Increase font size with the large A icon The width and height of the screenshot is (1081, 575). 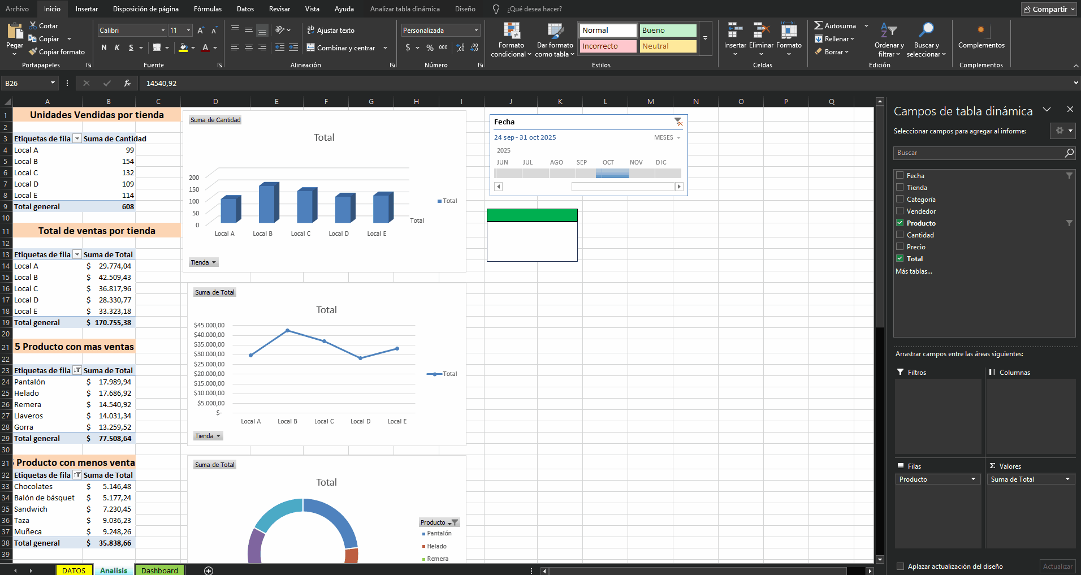coord(201,31)
